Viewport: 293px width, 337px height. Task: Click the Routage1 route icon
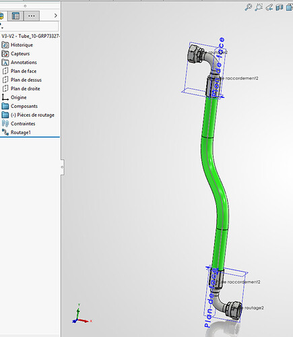coord(5,132)
